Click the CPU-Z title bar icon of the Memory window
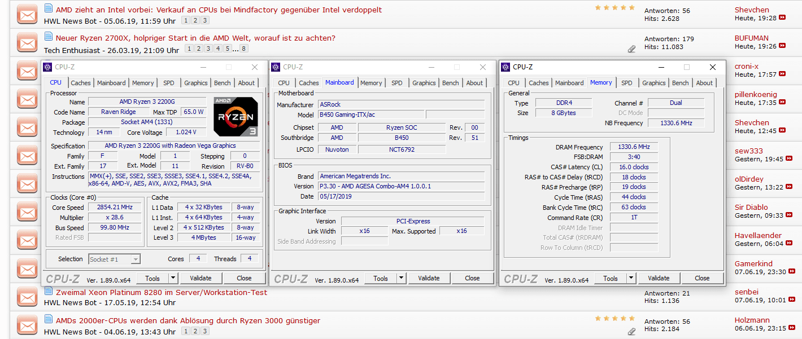Screen dimensions: 802x339 (x=505, y=67)
